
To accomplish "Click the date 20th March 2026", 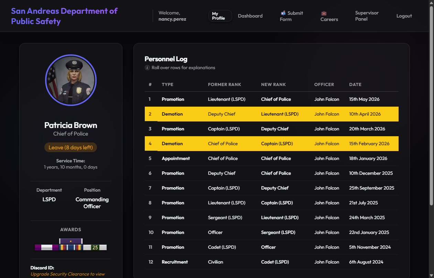I will (367, 129).
